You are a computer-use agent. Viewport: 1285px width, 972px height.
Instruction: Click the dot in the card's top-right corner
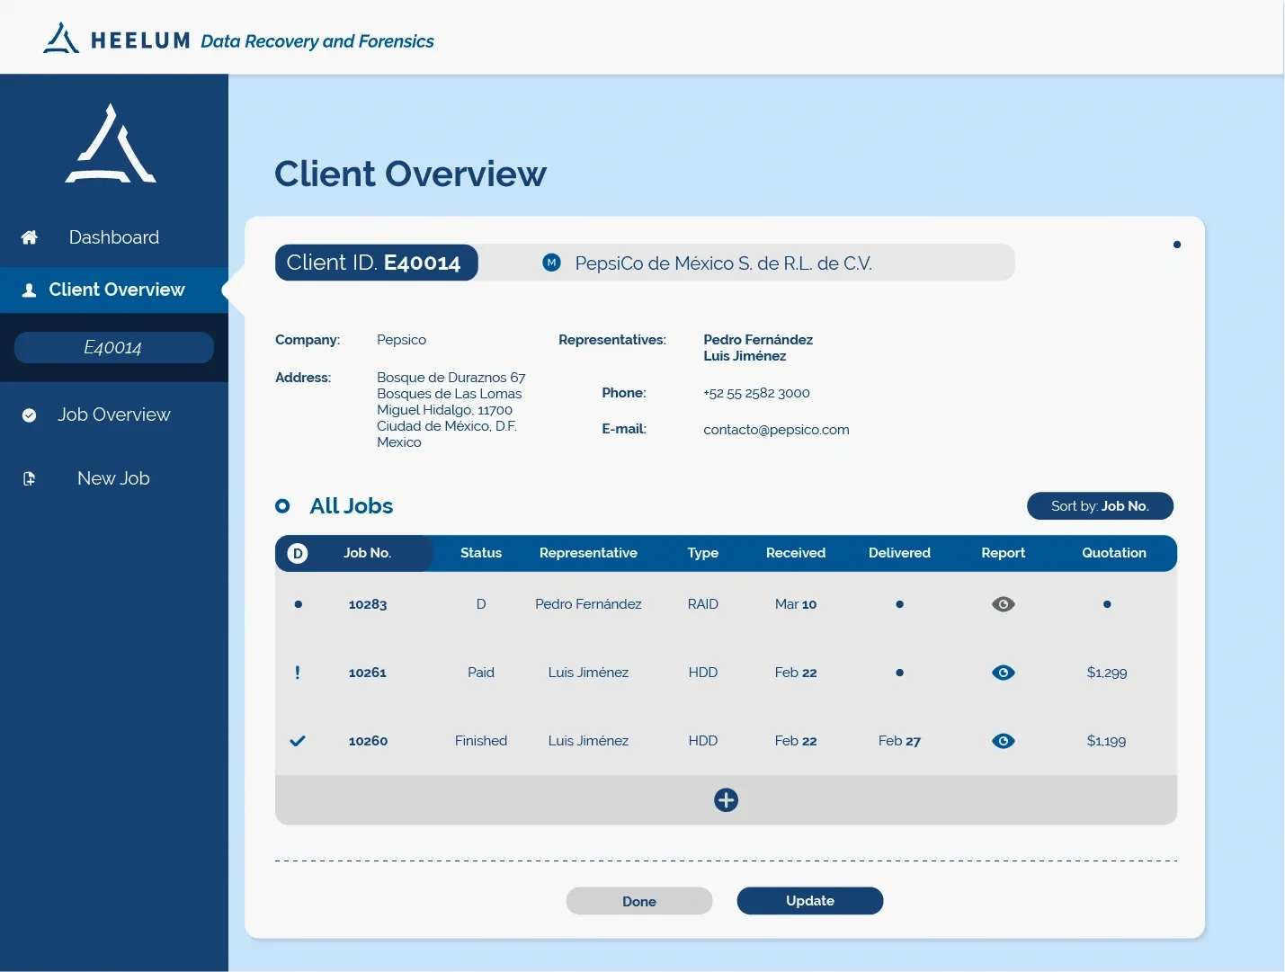1176,245
